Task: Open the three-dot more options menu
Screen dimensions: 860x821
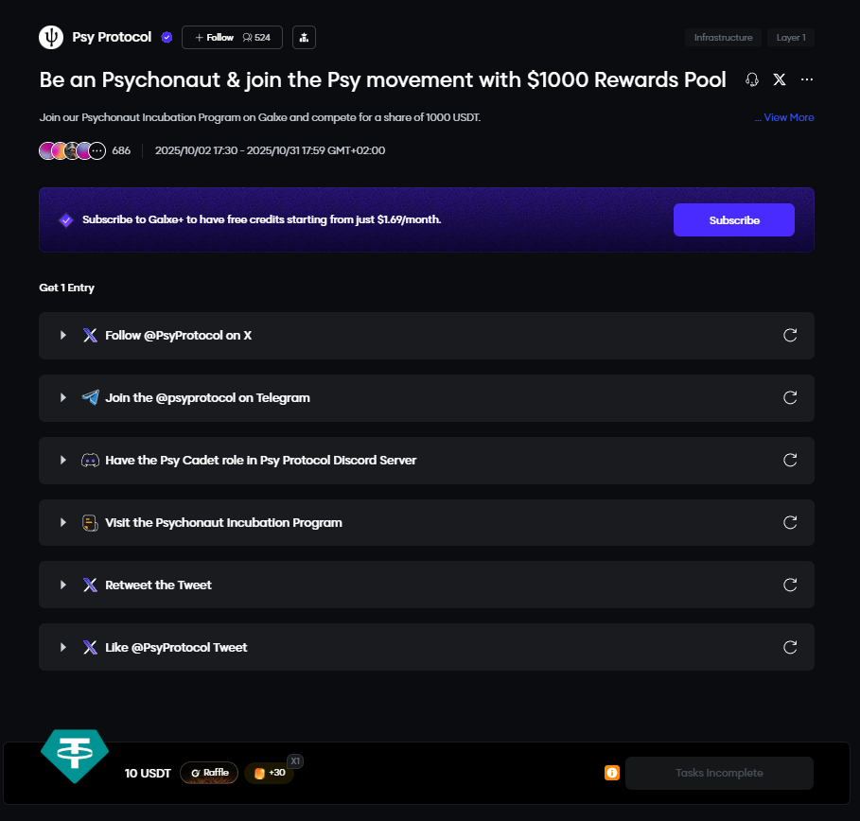Action: 807,80
